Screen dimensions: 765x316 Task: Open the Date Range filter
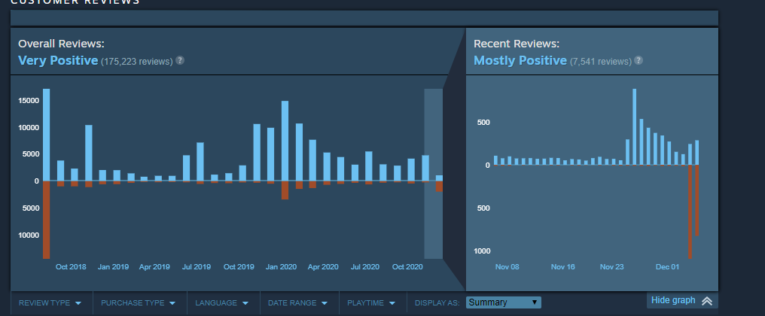297,302
